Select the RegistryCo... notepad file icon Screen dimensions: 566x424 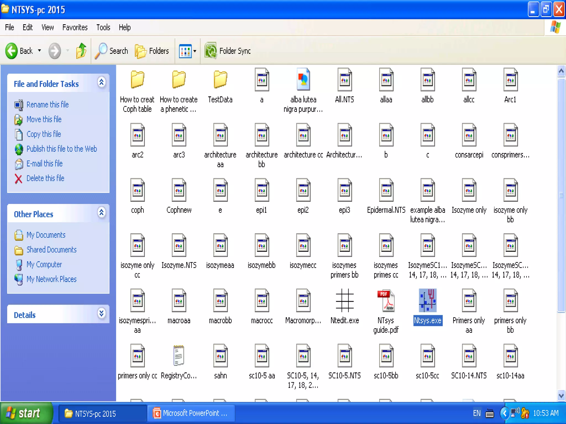click(x=179, y=356)
